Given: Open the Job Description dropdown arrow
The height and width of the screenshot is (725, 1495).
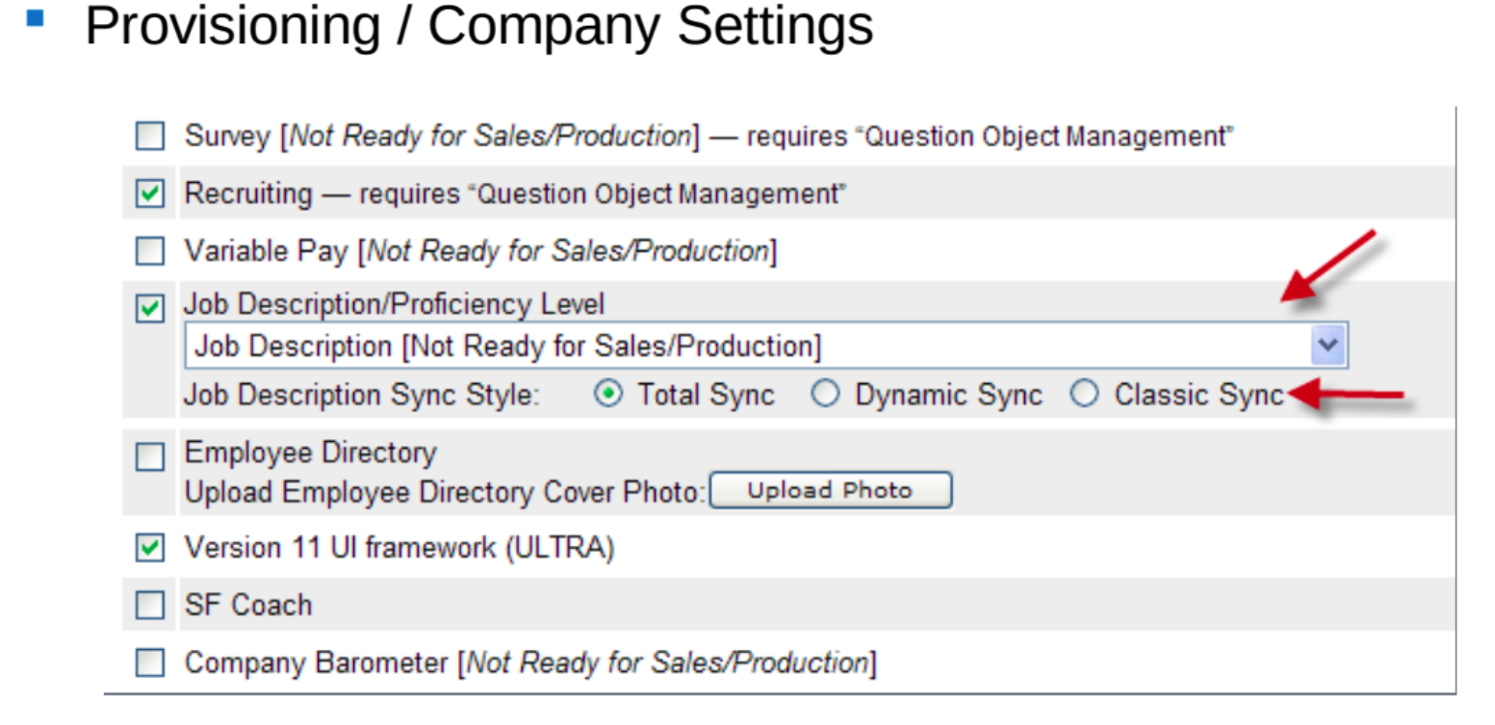Looking at the screenshot, I should point(1329,346).
